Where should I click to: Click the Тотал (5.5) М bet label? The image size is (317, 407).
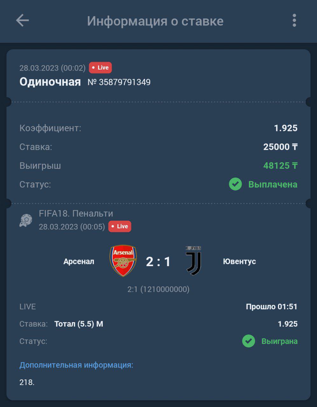pyautogui.click(x=79, y=324)
